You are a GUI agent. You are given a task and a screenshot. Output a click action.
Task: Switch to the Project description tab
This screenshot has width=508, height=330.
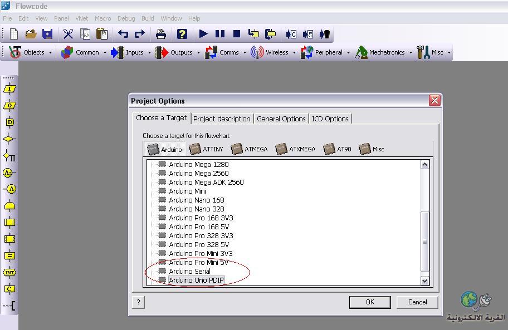(222, 119)
